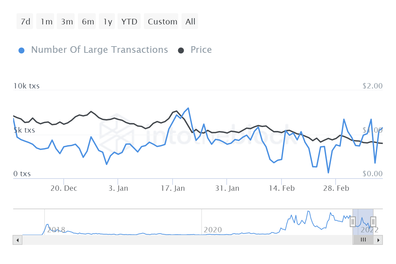Click the scrollbar left arrow icon

pyautogui.click(x=17, y=240)
